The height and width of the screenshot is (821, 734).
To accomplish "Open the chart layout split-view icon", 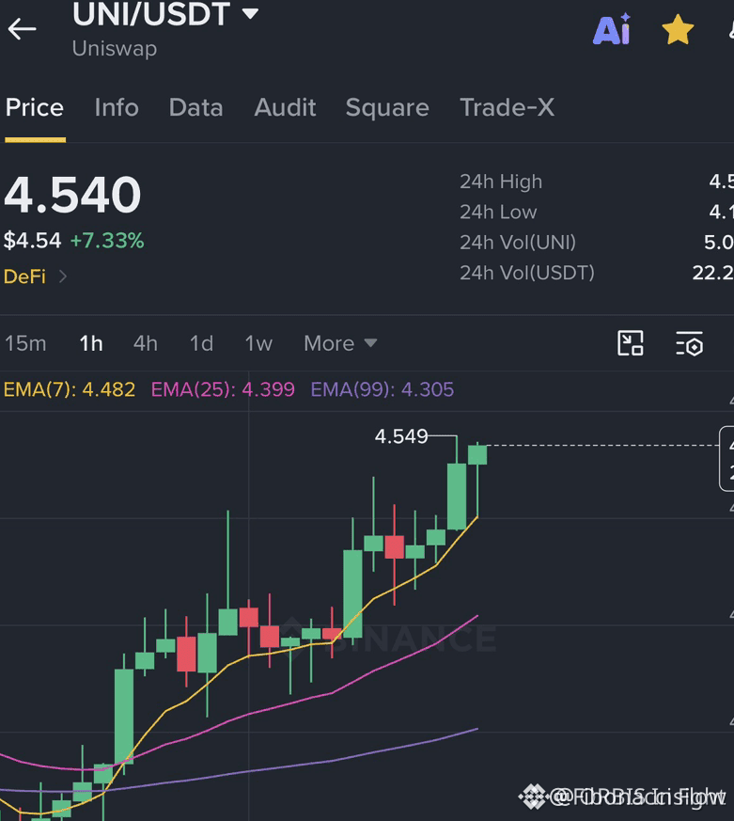I will (x=631, y=343).
